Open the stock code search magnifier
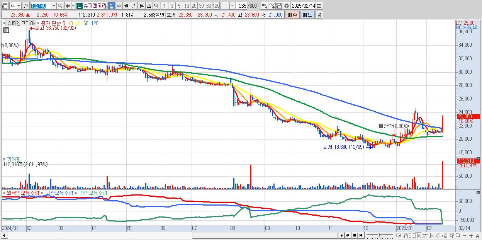Viewport: 482px width, 240px height. pyautogui.click(x=60, y=6)
